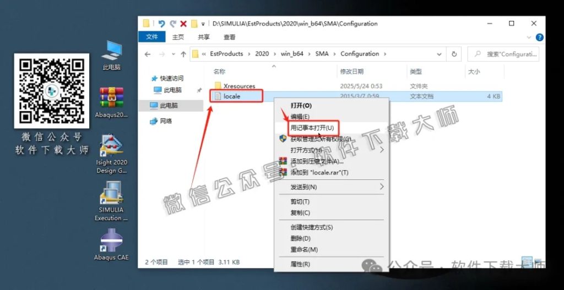This screenshot has height=290, width=564.
Task: Sort by the 大小 column header
Action: (x=474, y=72)
